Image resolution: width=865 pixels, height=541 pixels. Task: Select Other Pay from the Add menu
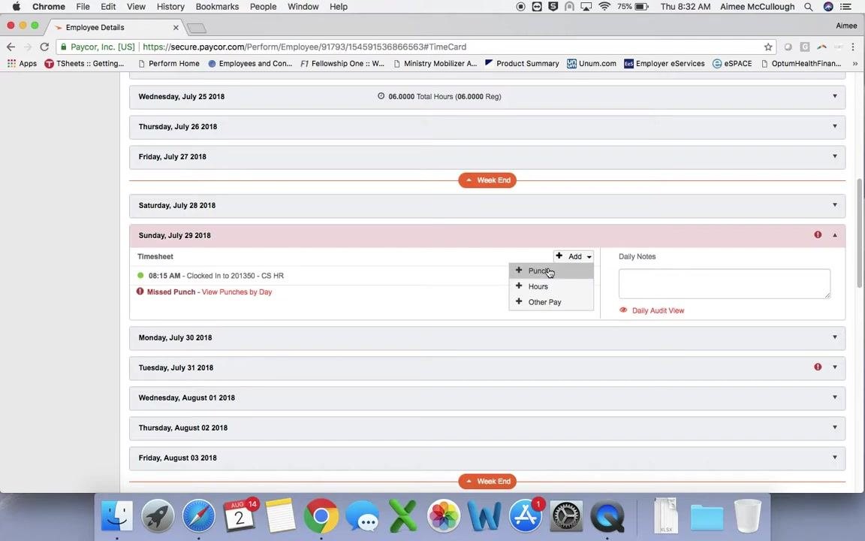point(551,302)
